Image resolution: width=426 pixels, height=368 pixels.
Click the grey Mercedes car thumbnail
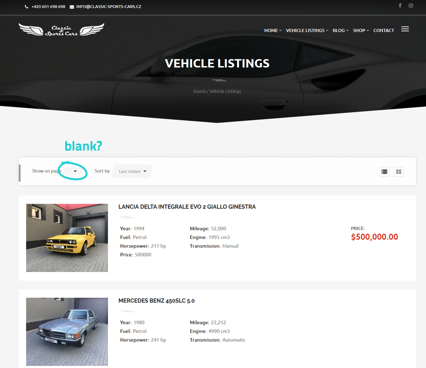(67, 331)
